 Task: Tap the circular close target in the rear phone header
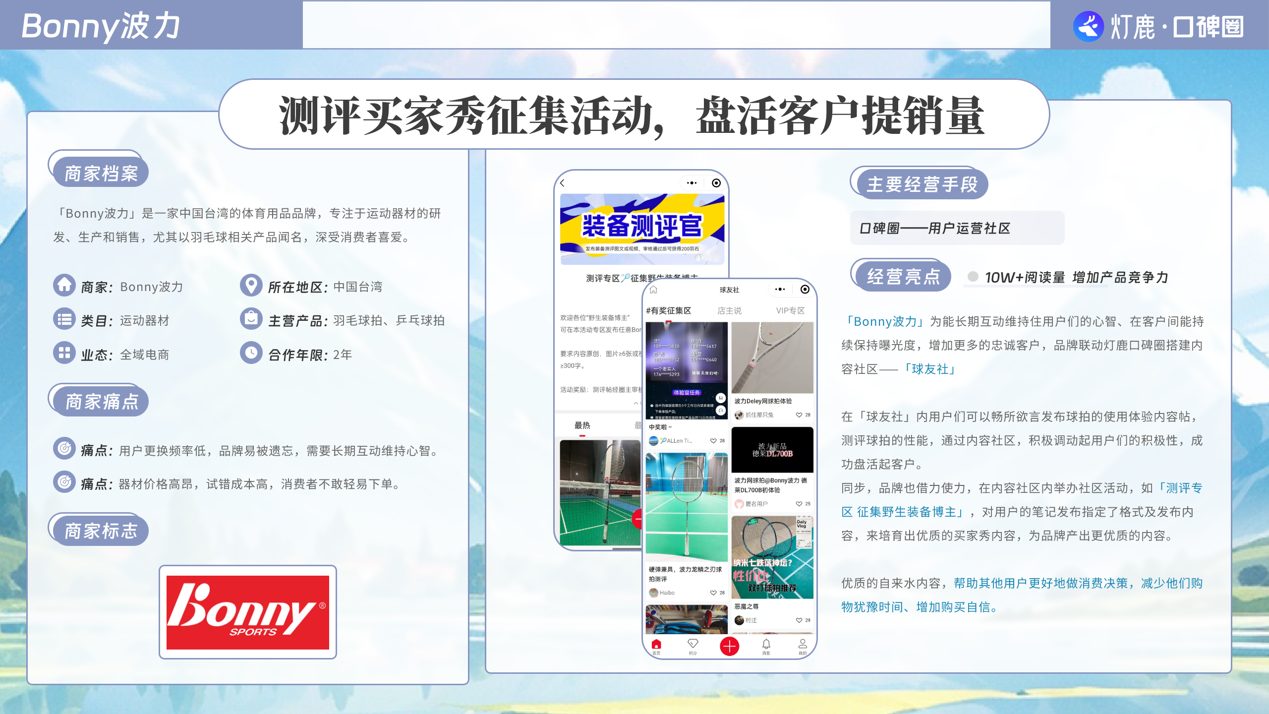[716, 183]
